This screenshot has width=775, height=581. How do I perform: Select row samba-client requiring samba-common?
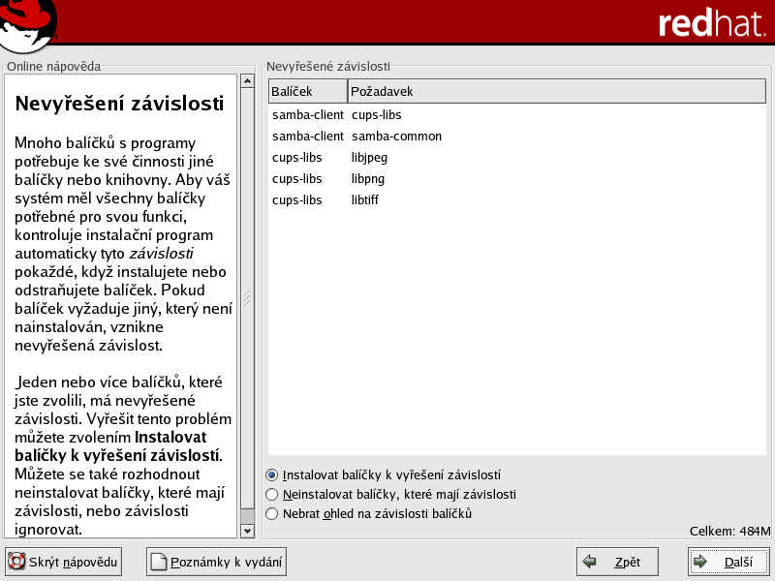pos(517,137)
